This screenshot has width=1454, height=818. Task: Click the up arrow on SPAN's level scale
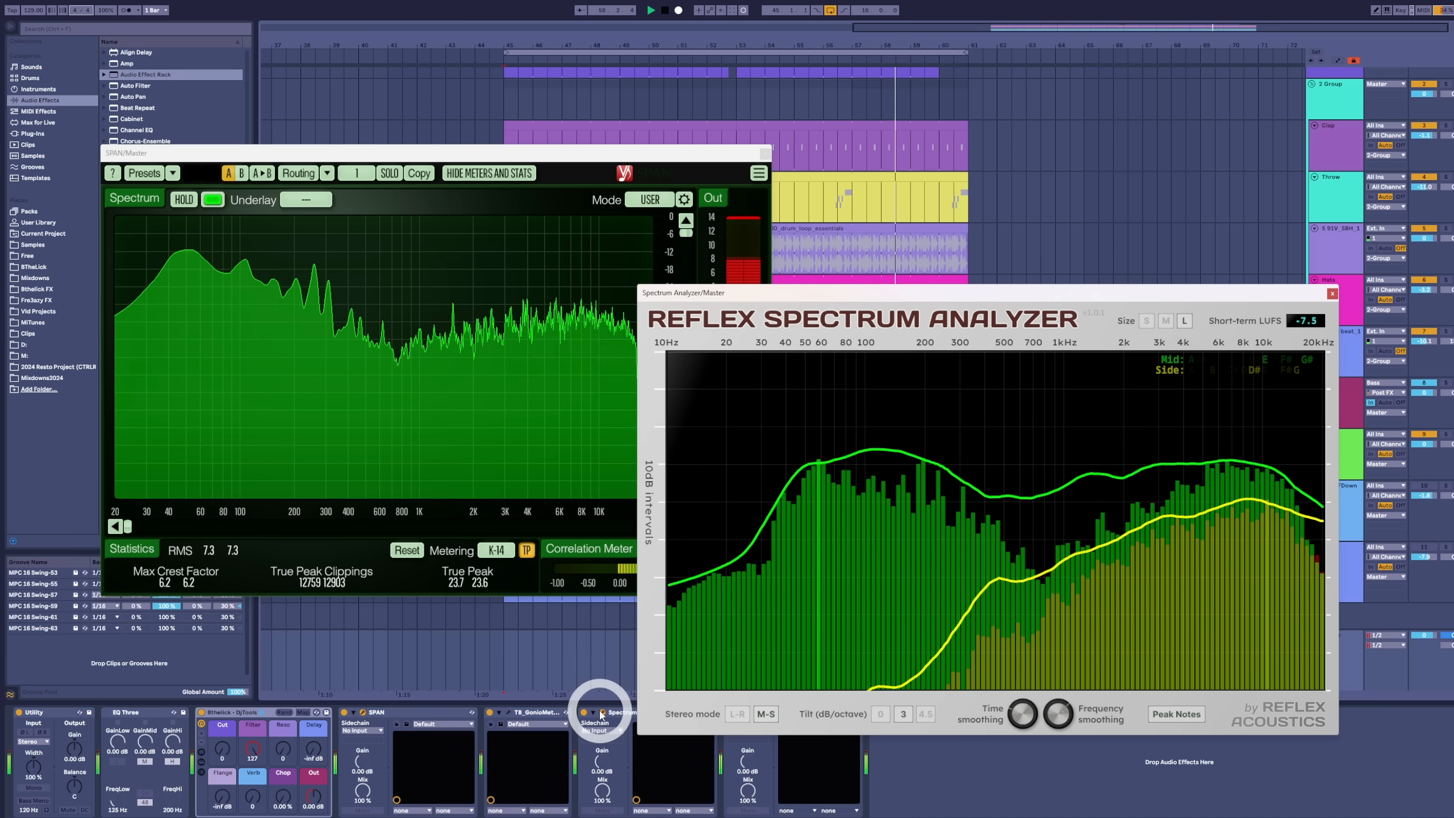[686, 220]
